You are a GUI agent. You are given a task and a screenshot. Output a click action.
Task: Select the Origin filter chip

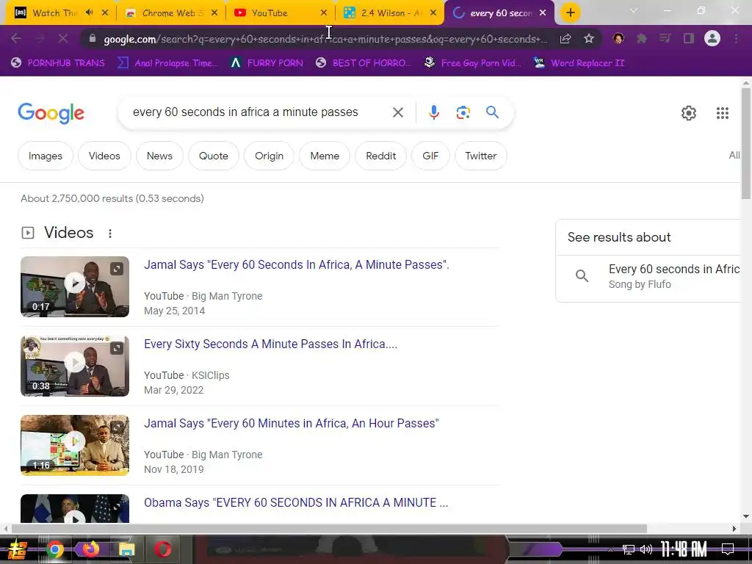tap(269, 156)
